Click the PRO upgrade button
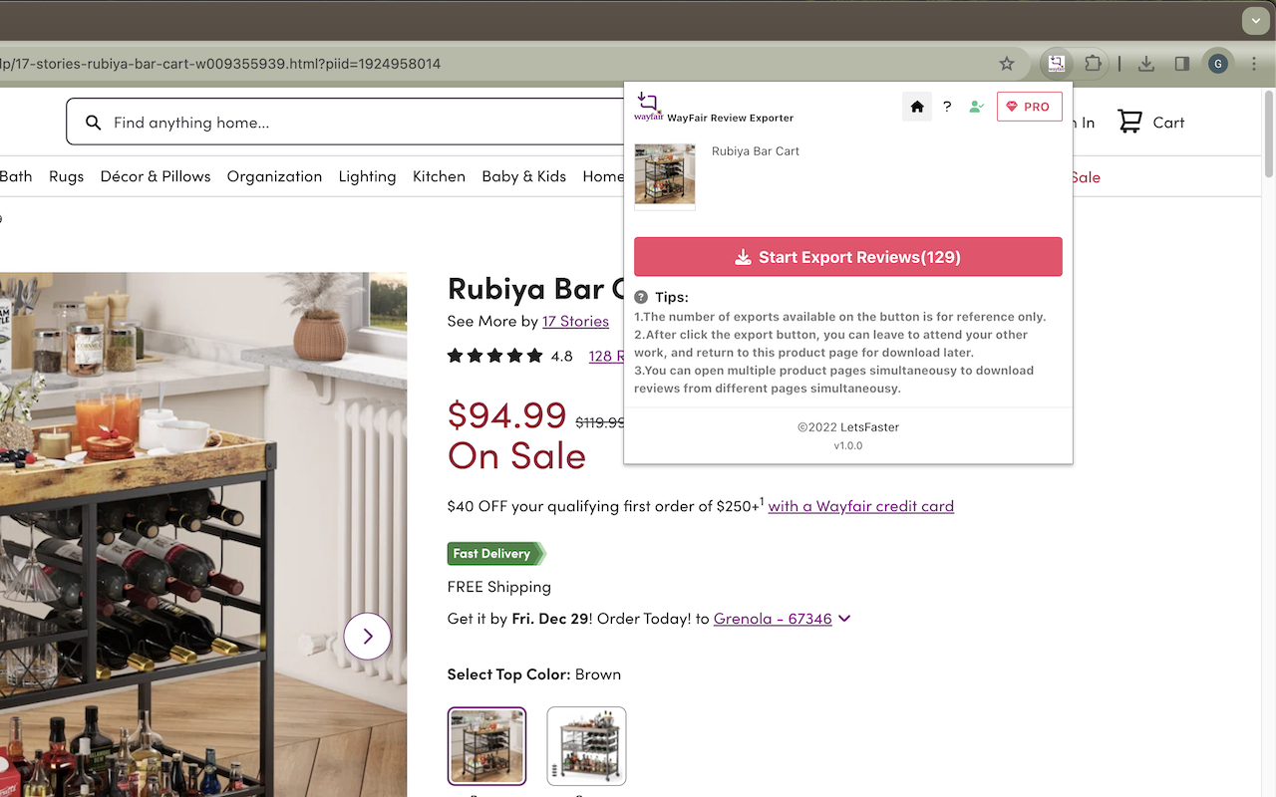 point(1029,107)
